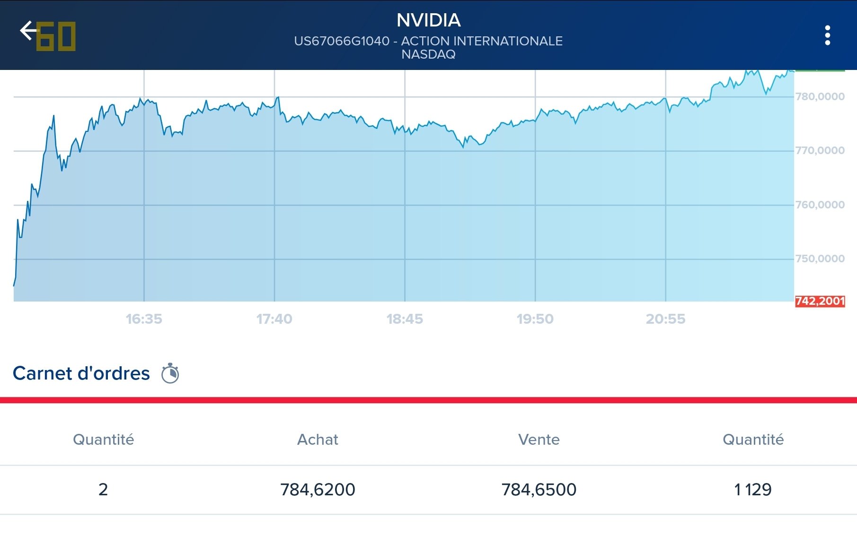Tap the back arrow in header
Viewport: 857px width, 535px height.
tap(27, 31)
